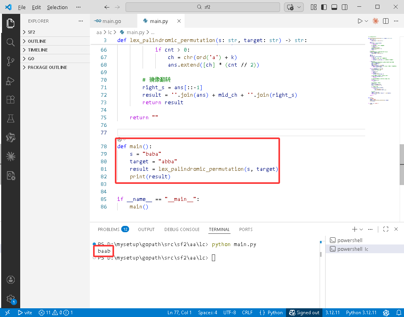Select Python 3.12.11 interpreter status item
404x317 pixels.
[361, 313]
